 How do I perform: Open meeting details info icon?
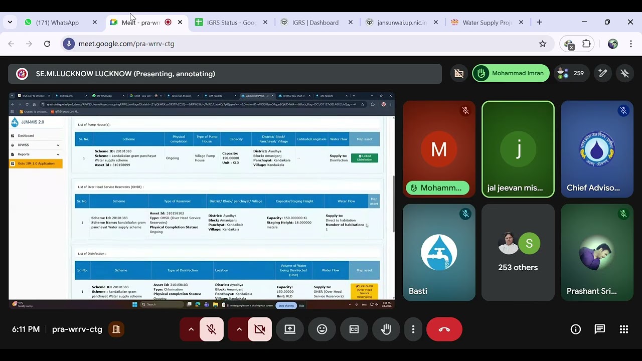point(576,329)
